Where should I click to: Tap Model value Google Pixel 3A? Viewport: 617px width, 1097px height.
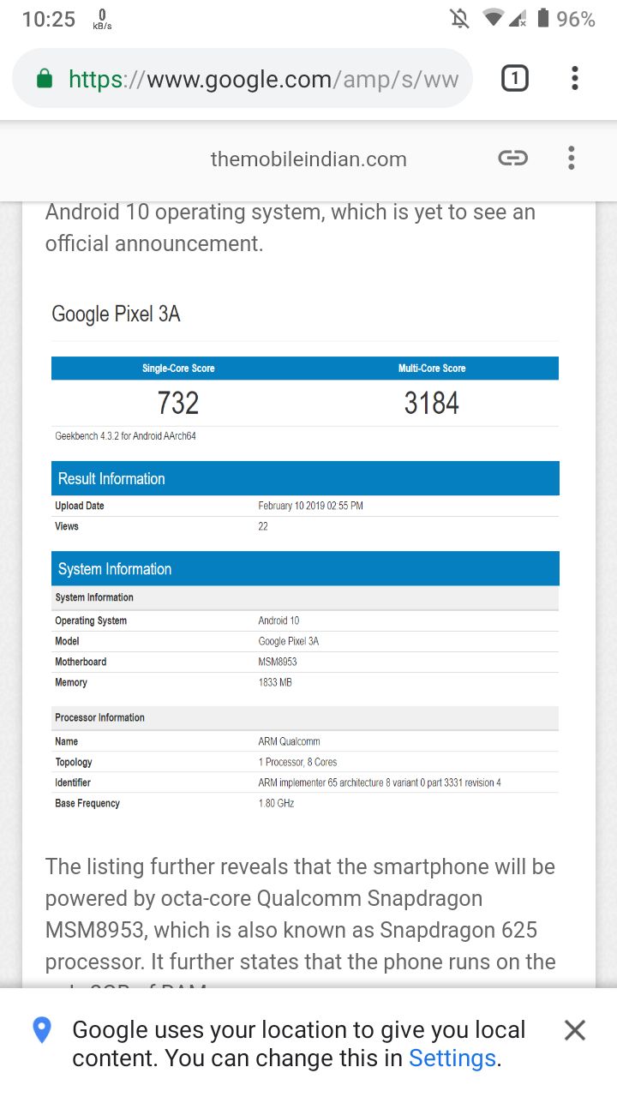[x=288, y=641]
